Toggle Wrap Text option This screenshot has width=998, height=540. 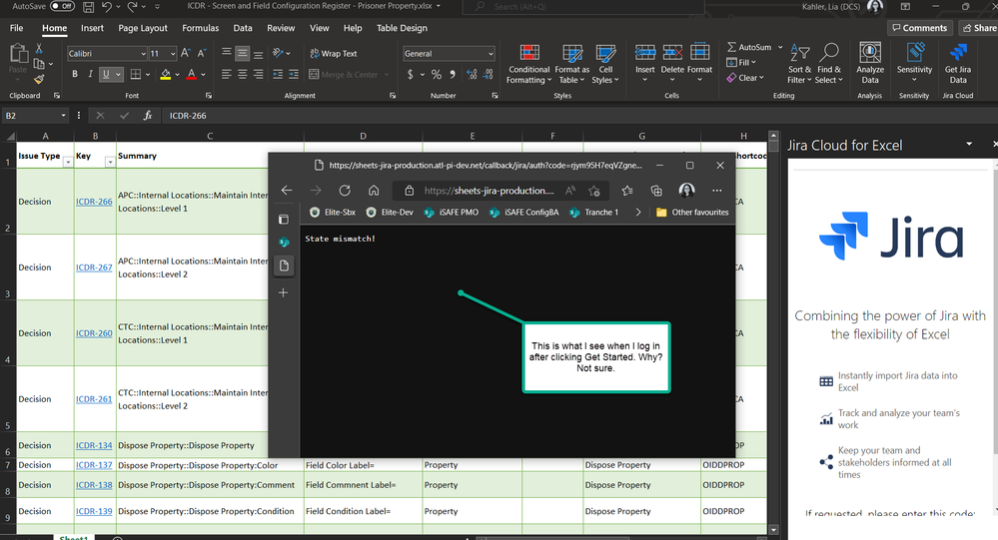tap(333, 54)
